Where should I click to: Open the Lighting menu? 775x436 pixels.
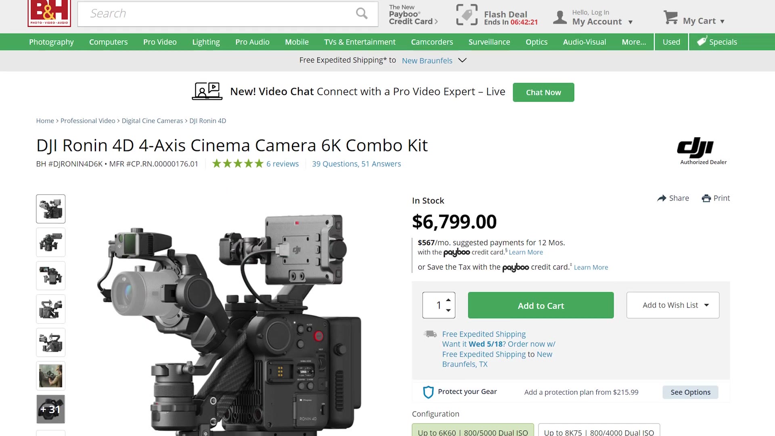pos(206,42)
